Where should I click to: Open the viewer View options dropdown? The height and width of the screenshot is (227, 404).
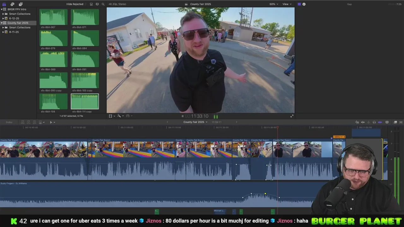(x=287, y=4)
